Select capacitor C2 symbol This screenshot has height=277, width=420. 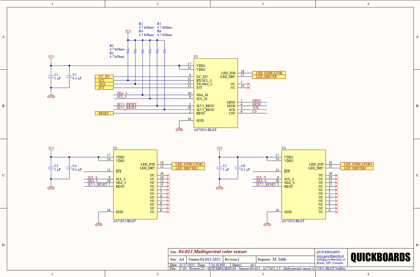point(69,77)
